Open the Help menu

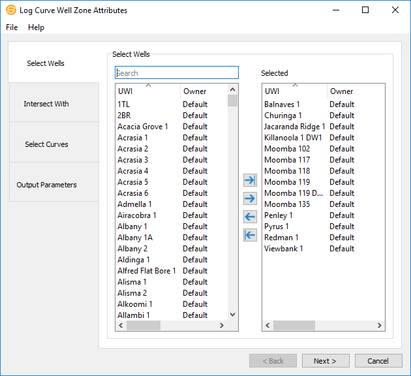coord(36,27)
